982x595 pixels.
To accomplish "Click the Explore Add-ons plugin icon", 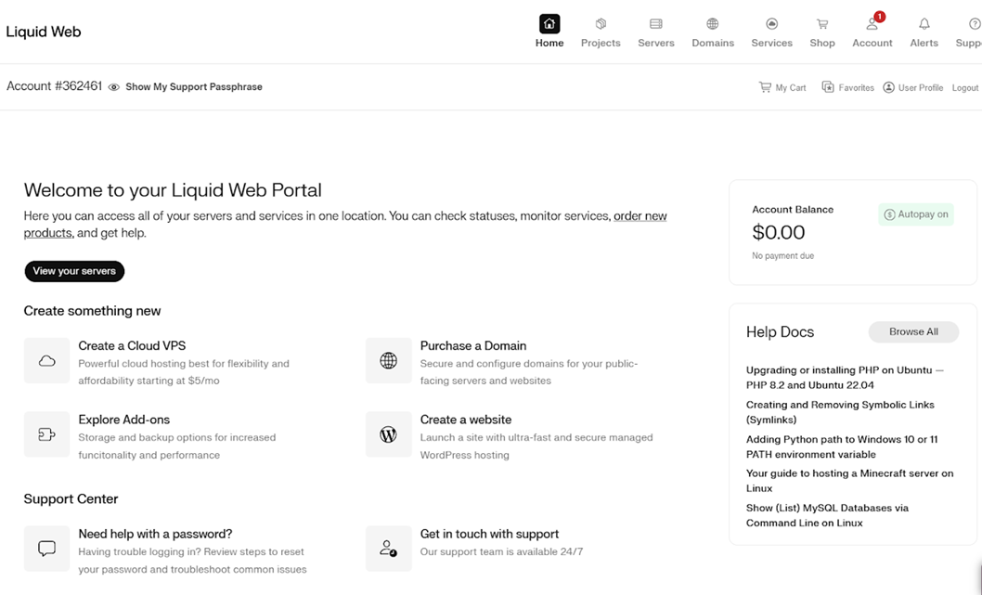I will 46,434.
